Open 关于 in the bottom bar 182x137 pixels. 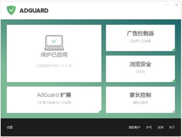(172, 127)
